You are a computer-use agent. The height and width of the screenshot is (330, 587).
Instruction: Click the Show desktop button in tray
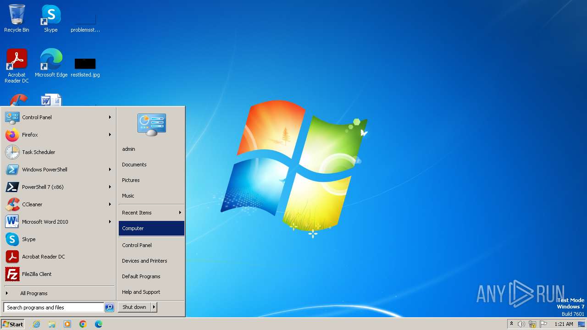(581, 324)
